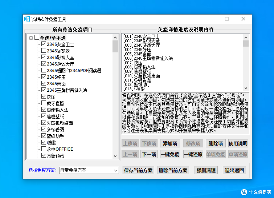Viewport: 274px width, 198px height.
Task: Click project list scrollbar thumb
Action: [x=115, y=46]
